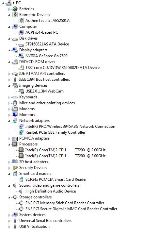
Task: Click the Batteries category icon
Action: pos(15,9)
